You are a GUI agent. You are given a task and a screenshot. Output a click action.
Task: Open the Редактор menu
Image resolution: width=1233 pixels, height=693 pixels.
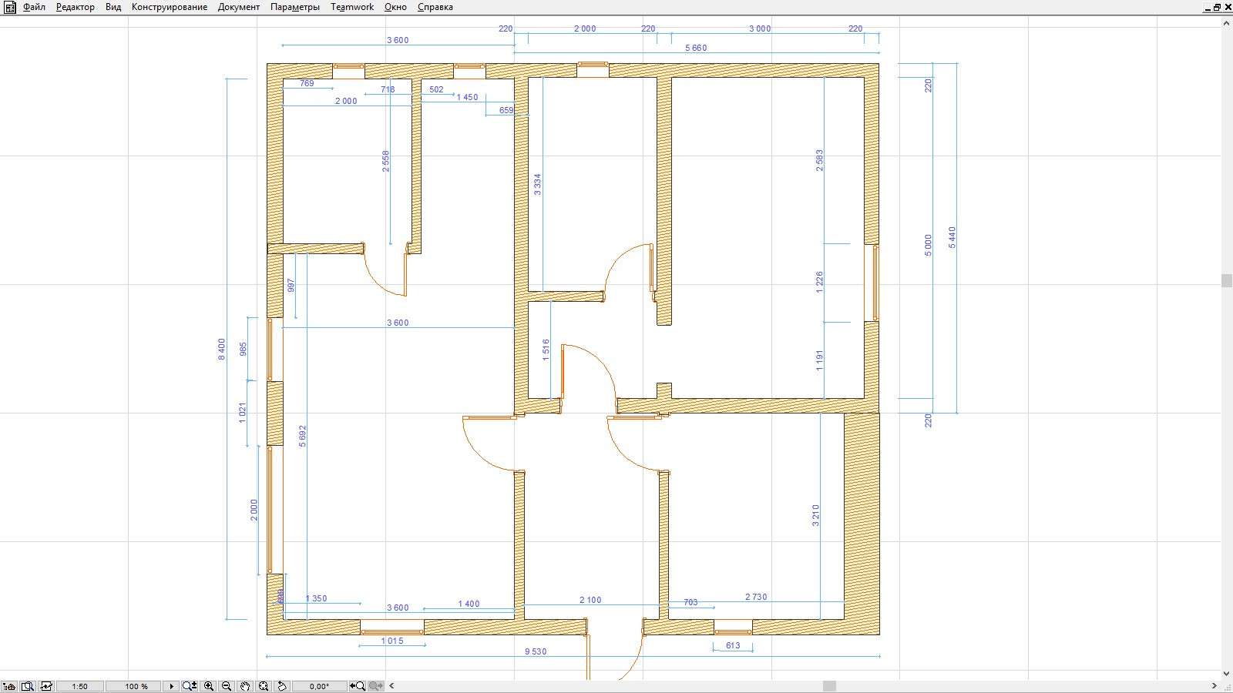76,7
